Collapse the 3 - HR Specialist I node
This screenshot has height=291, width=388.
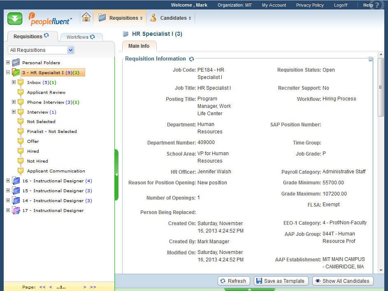(8, 72)
